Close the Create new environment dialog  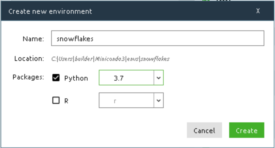click(x=258, y=11)
